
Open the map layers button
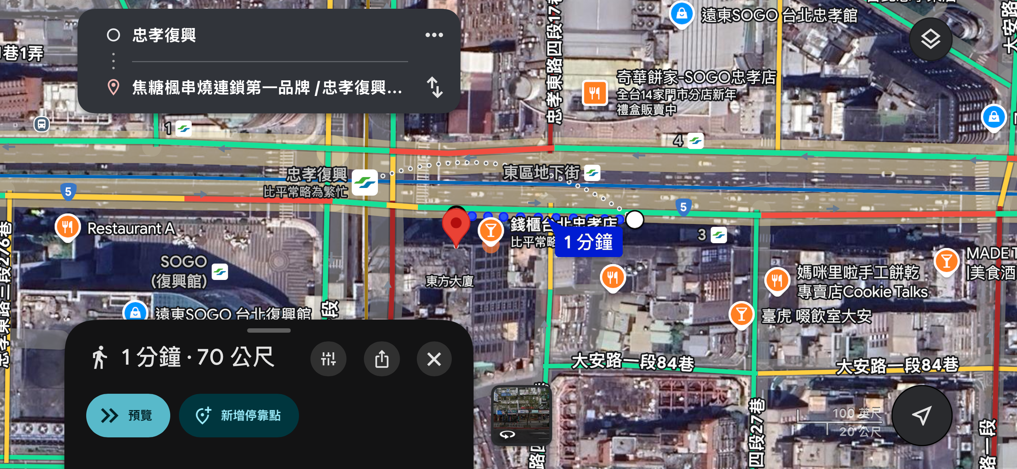point(930,39)
